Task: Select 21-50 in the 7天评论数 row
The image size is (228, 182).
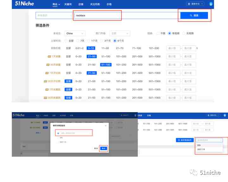Action: pyautogui.click(x=92, y=73)
